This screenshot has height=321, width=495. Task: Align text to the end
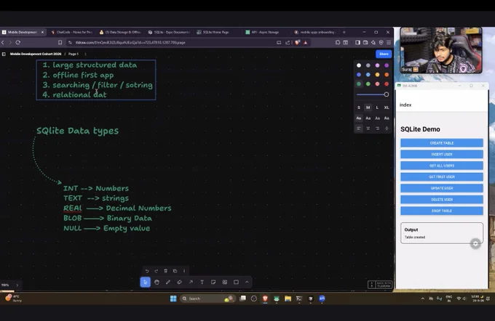[377, 129]
